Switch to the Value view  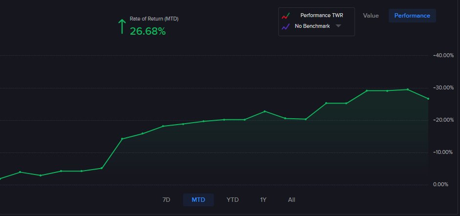[x=371, y=16]
